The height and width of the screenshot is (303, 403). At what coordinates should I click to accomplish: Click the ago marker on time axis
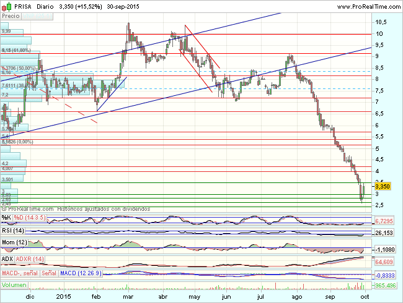tap(297, 297)
